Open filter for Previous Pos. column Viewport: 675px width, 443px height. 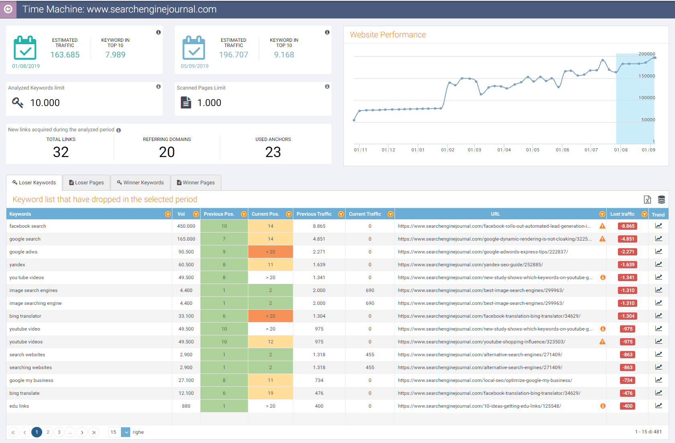[243, 214]
